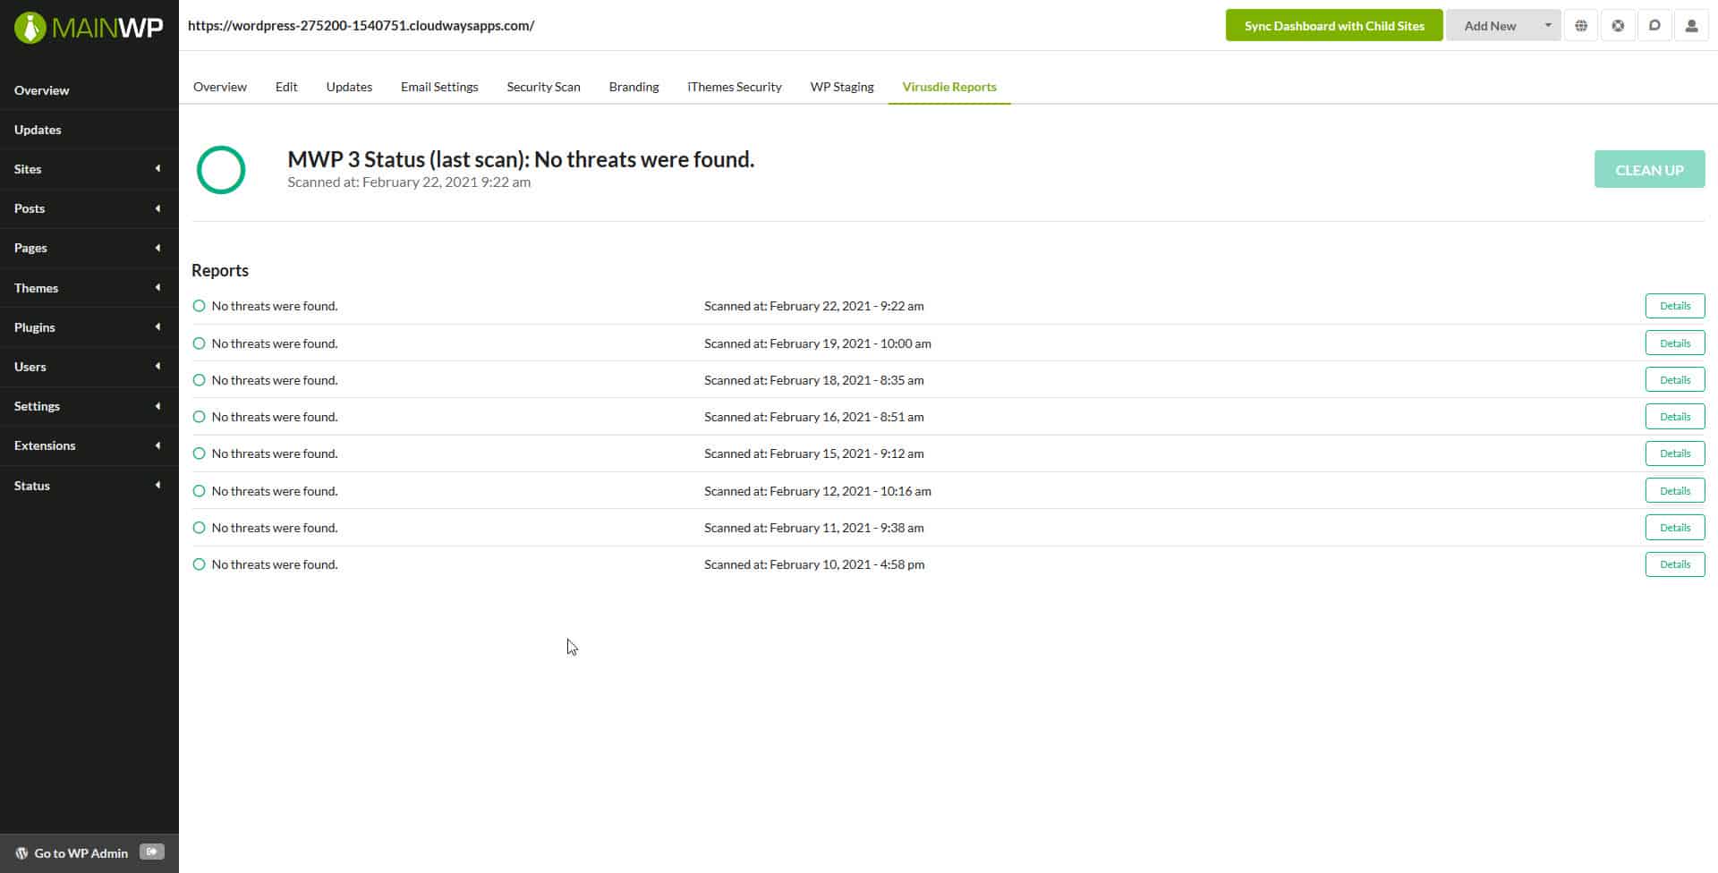1718x873 pixels.
Task: Open Updates in the left sidebar
Action: (38, 130)
